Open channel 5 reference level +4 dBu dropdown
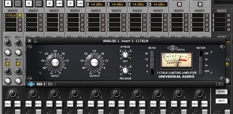 (x=96, y=4)
